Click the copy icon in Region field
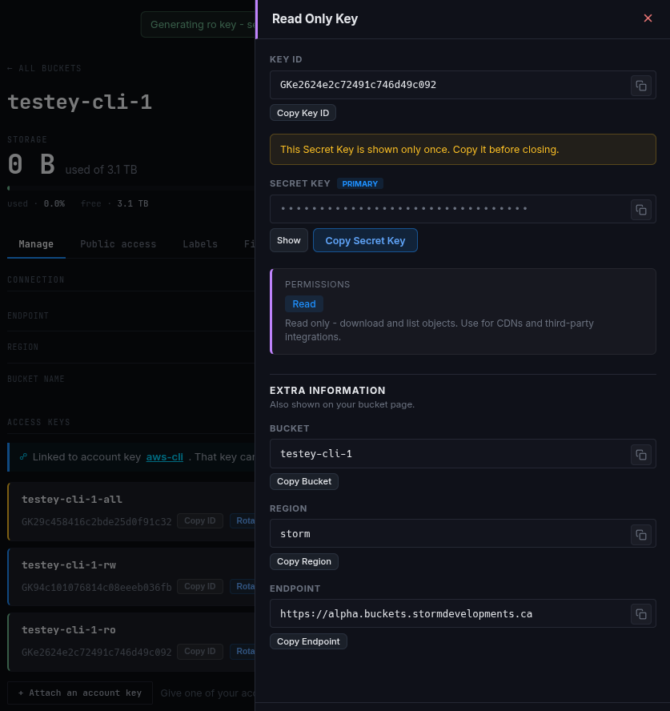This screenshot has width=670, height=711. click(x=640, y=535)
